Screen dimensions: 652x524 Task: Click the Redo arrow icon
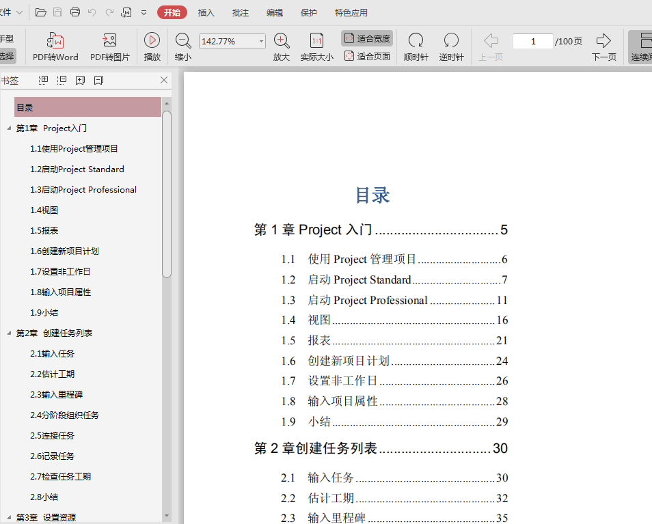tap(109, 12)
